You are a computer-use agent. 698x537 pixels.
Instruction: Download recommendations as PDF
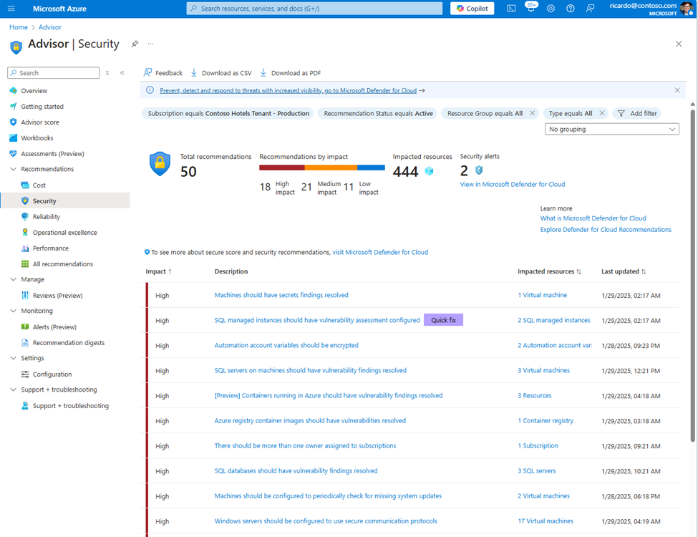pyautogui.click(x=290, y=73)
